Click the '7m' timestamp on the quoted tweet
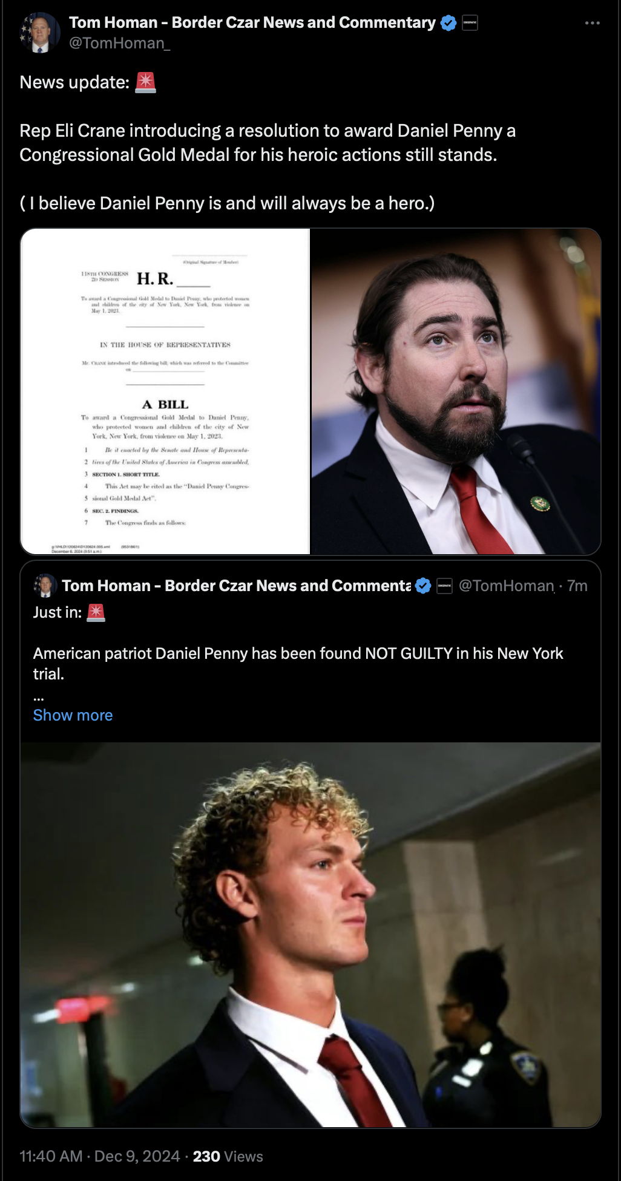 [x=577, y=586]
